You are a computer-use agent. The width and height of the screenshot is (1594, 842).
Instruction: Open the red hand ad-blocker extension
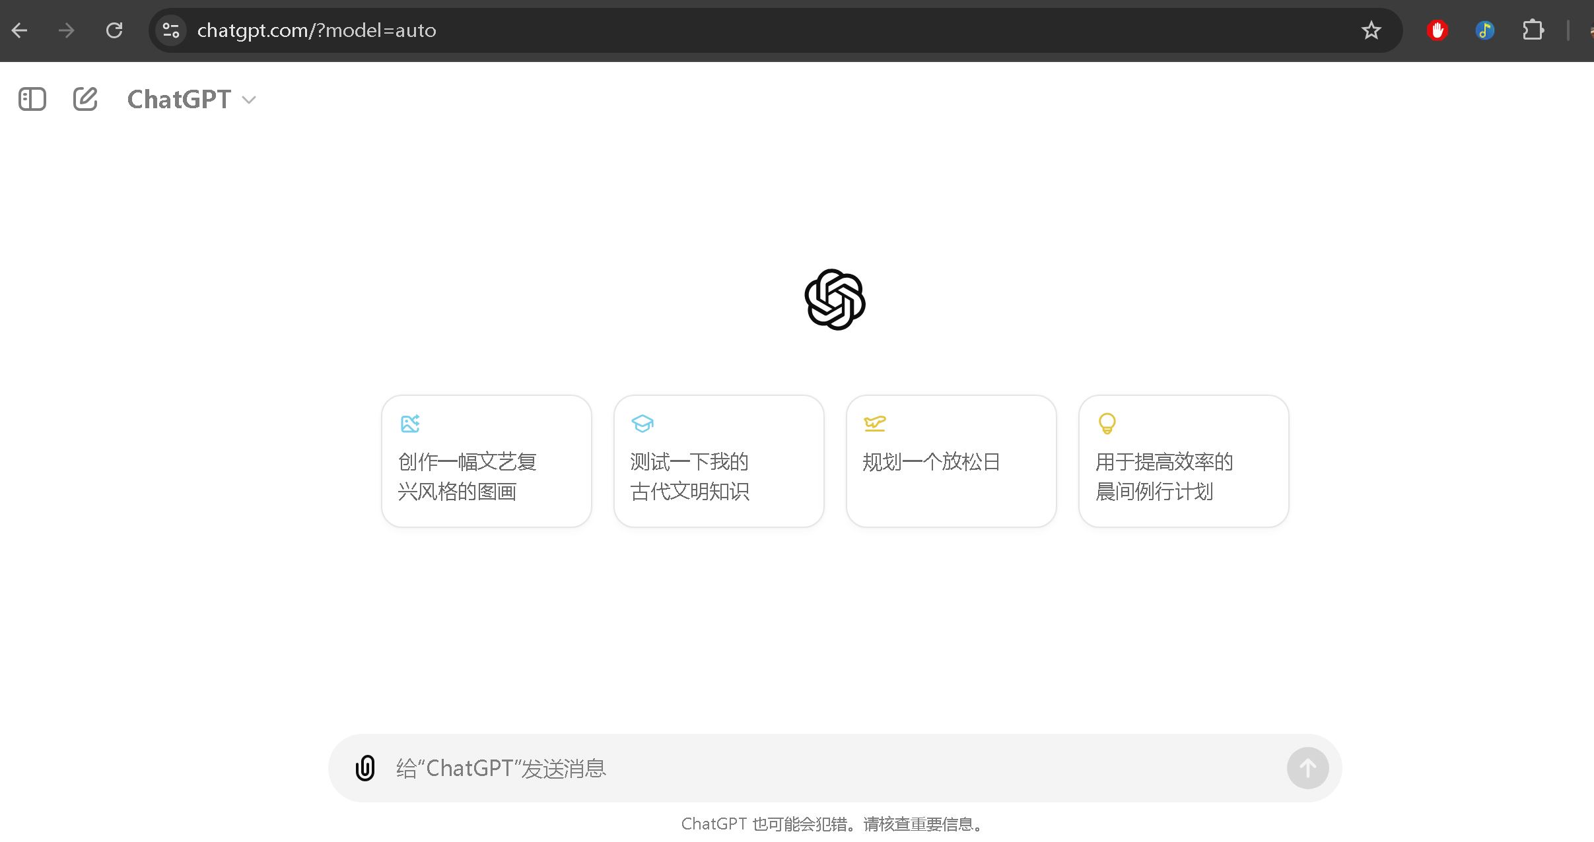[1438, 30]
